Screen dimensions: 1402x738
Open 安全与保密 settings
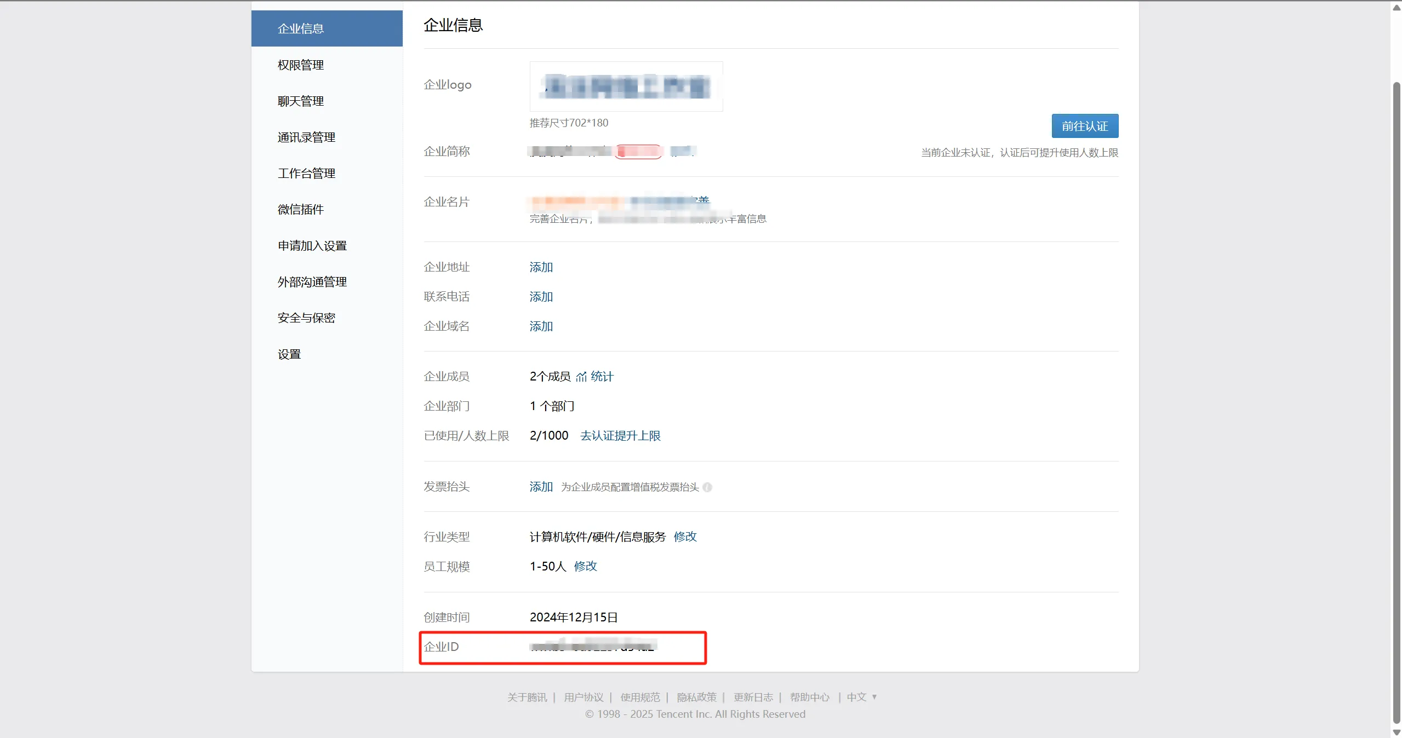tap(306, 318)
